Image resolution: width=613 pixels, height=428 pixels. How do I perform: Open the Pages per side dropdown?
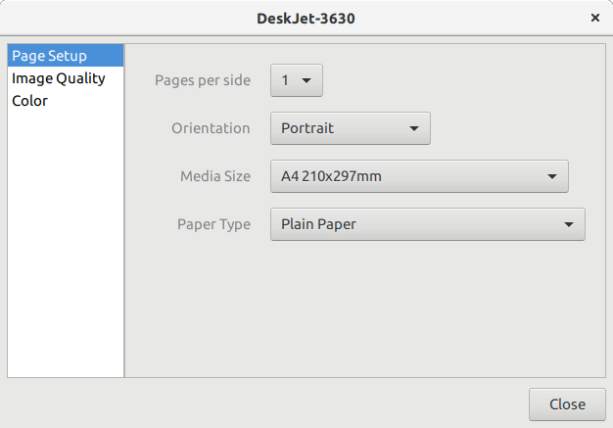click(297, 80)
